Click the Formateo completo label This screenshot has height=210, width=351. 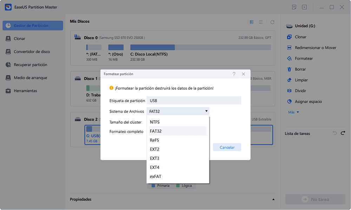point(126,132)
